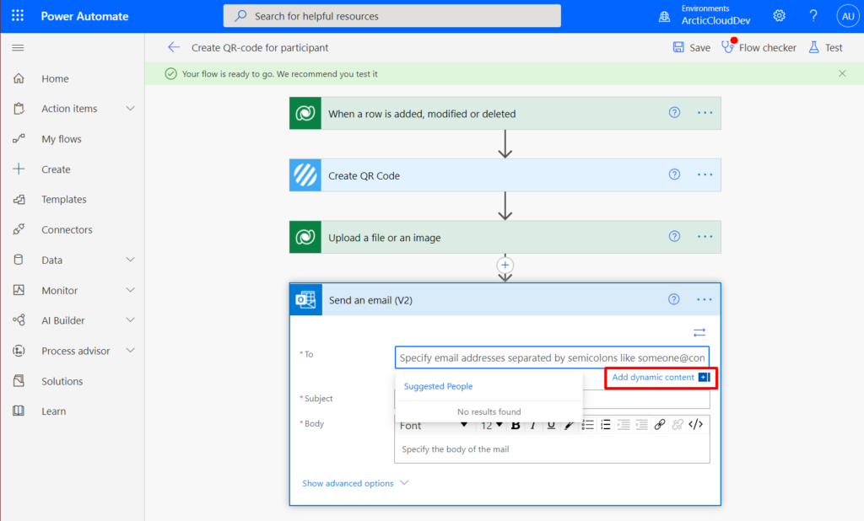This screenshot has height=521, width=864.
Task: Test the flow
Action: [x=825, y=47]
